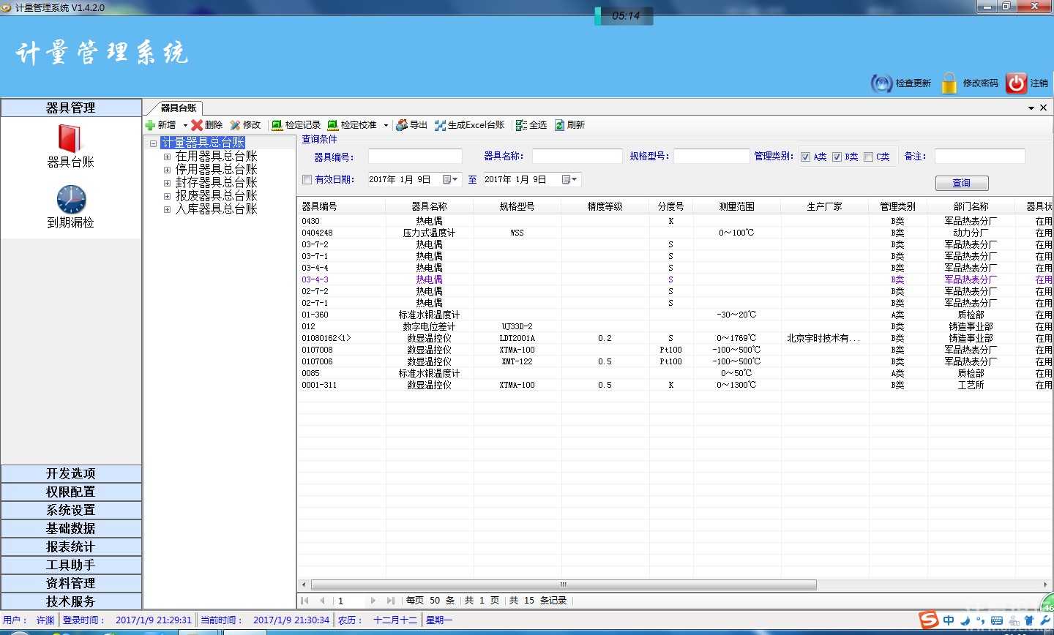Uncheck the A类 management category checkbox
The image size is (1054, 635).
click(x=805, y=157)
